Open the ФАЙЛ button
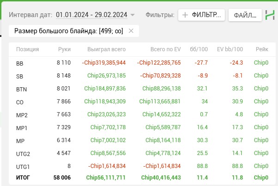 [245, 15]
